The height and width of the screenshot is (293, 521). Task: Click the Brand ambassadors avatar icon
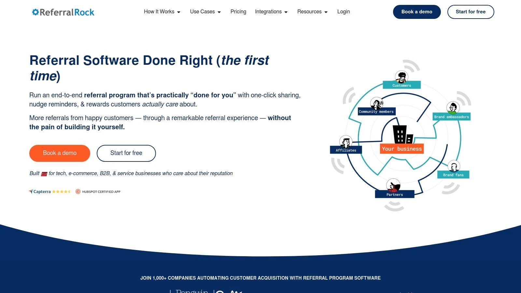[453, 108]
